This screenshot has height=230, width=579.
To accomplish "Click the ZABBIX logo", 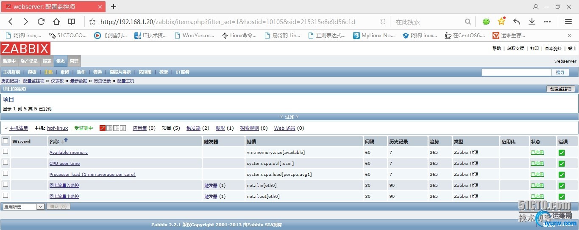I will (25, 48).
